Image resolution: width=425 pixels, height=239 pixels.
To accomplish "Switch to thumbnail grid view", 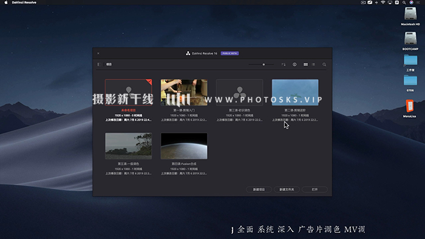I will tap(305, 64).
